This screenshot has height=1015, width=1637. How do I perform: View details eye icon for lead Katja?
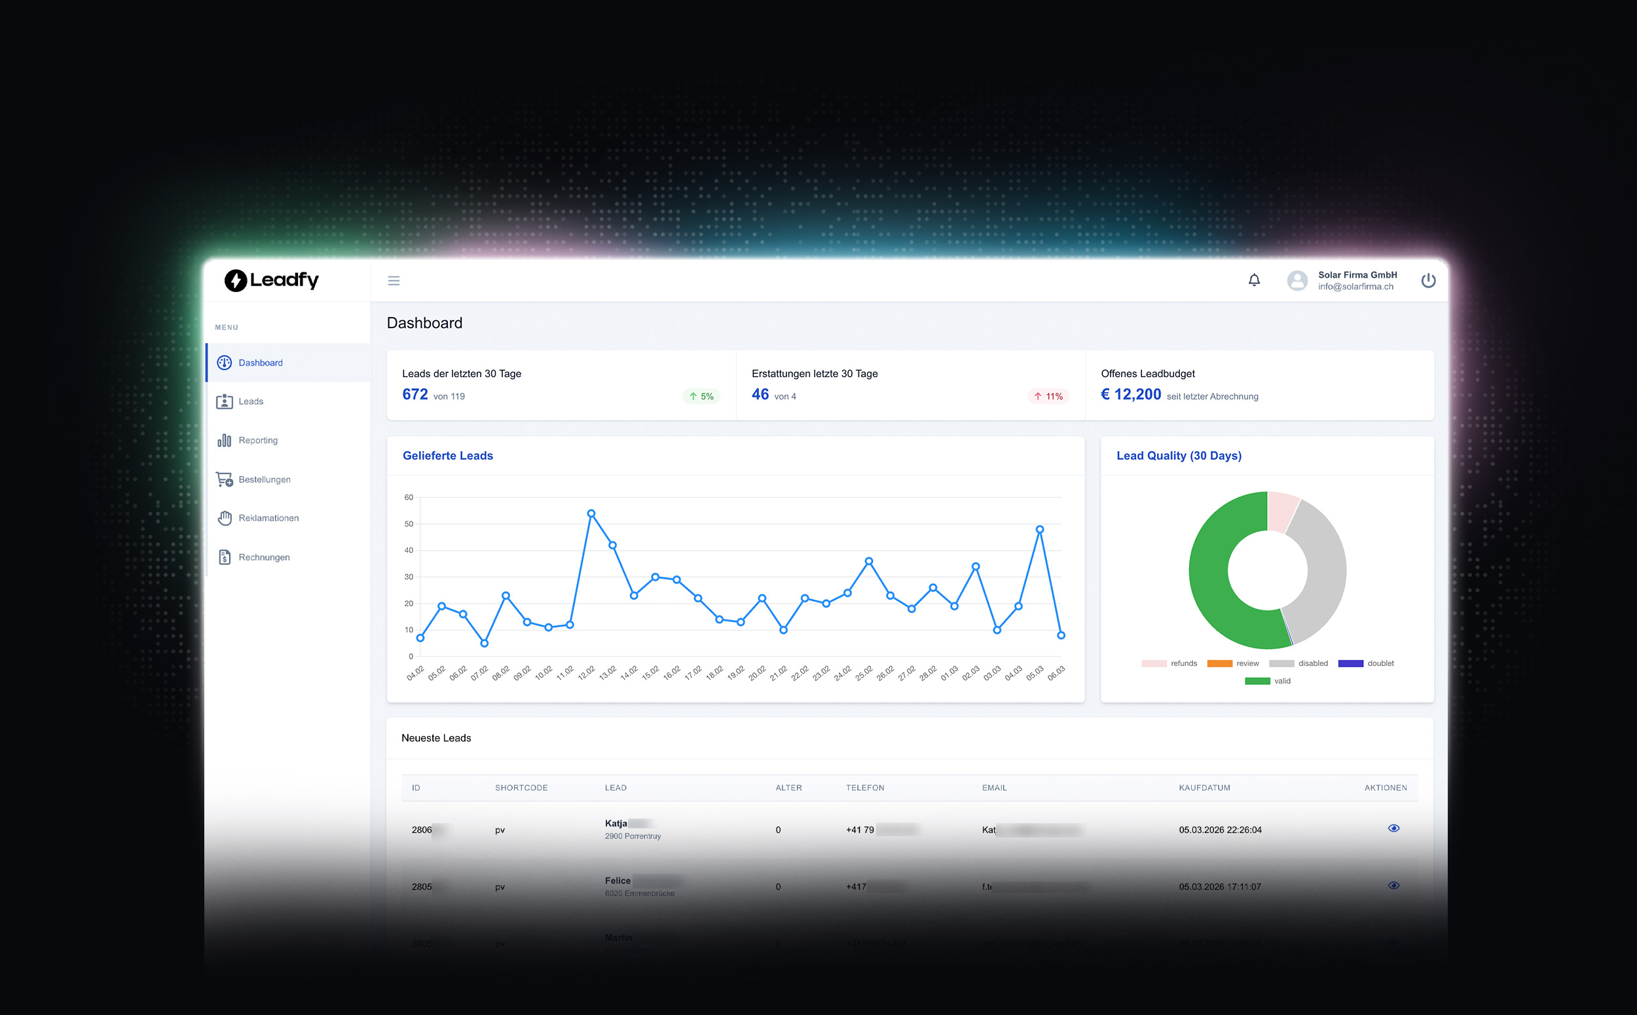[1393, 828]
